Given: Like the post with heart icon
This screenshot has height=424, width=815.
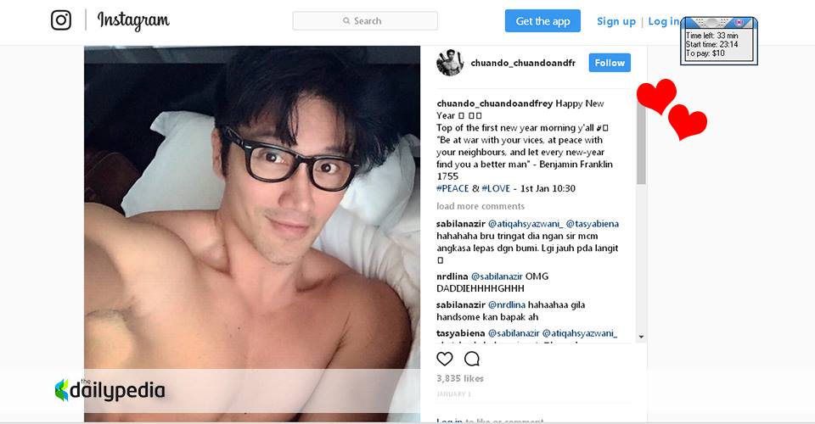Looking at the screenshot, I should (x=444, y=359).
